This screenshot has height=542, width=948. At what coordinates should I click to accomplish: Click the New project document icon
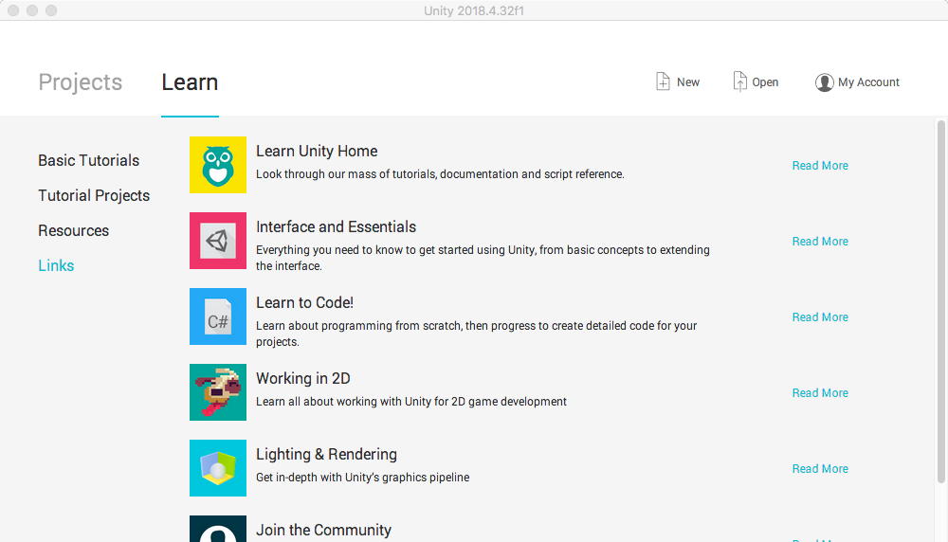pyautogui.click(x=663, y=81)
